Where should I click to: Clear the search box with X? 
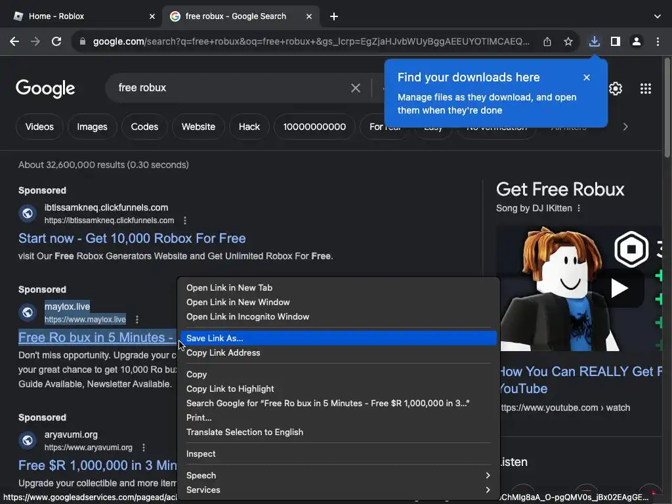pos(355,88)
